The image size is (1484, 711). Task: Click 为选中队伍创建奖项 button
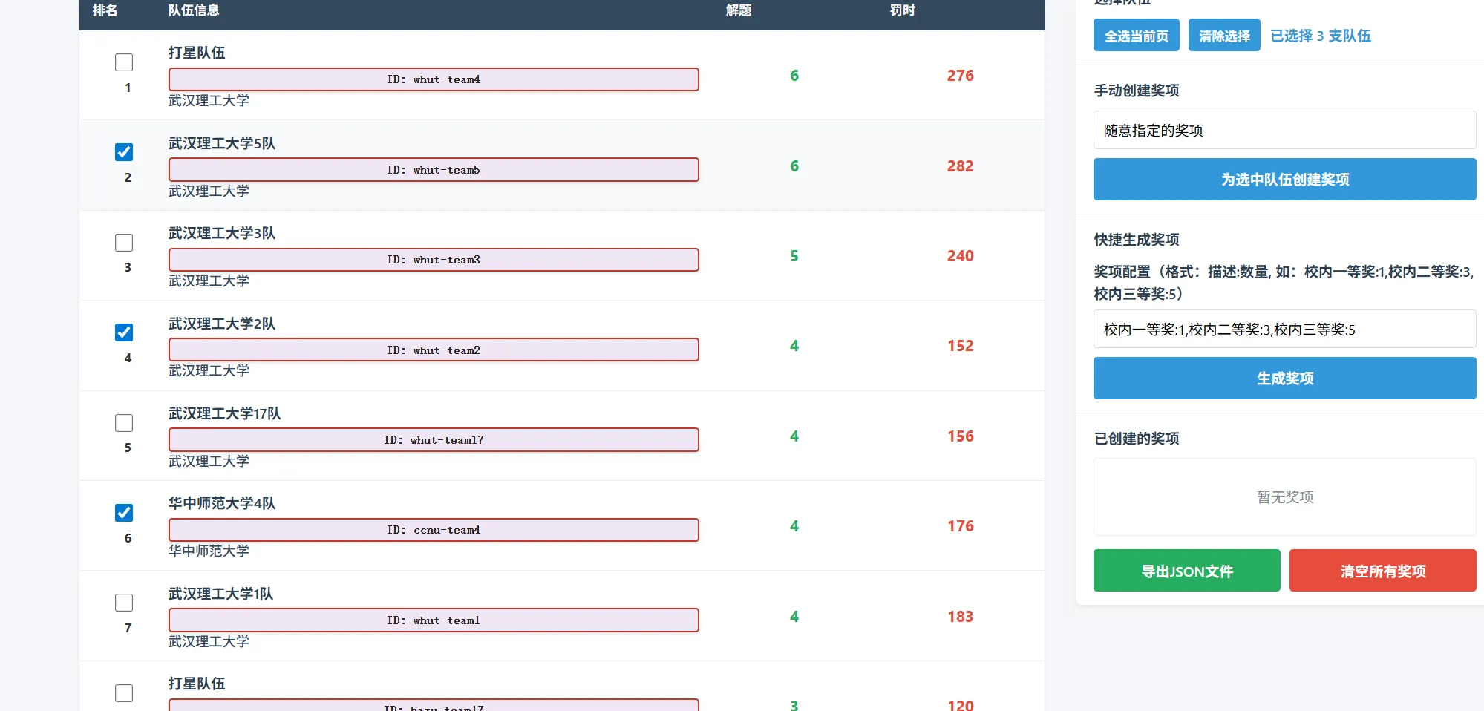(x=1284, y=180)
